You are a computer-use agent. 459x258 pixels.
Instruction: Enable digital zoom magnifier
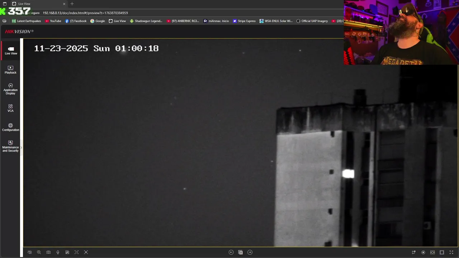tap(39, 252)
